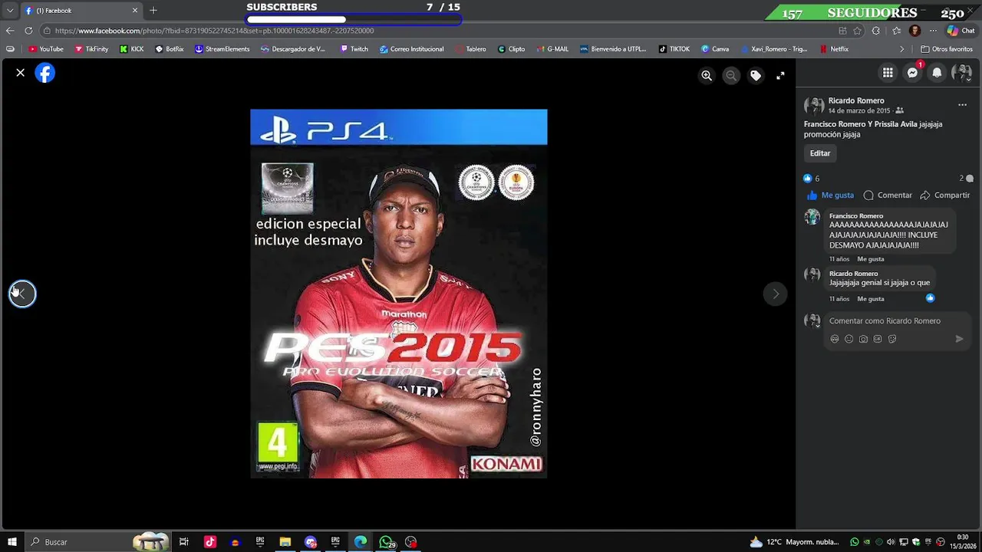Click Comentar on the post
982x552 pixels.
pyautogui.click(x=888, y=195)
